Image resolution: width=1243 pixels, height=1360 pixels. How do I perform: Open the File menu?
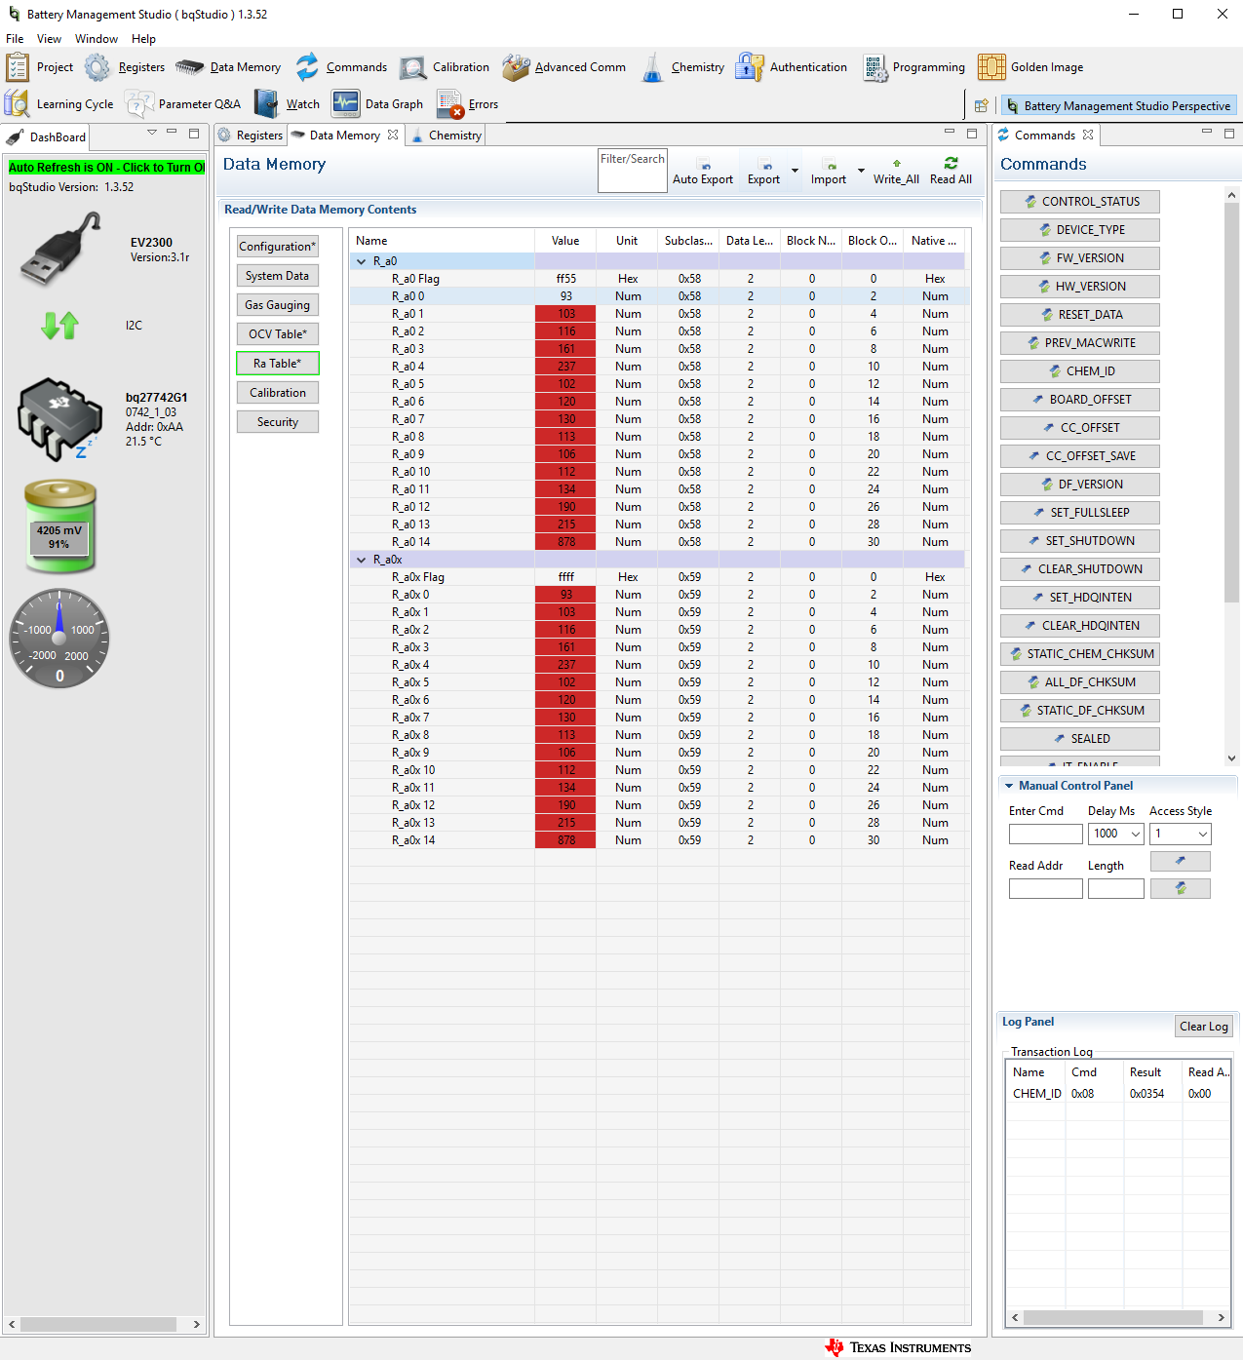[x=15, y=39]
